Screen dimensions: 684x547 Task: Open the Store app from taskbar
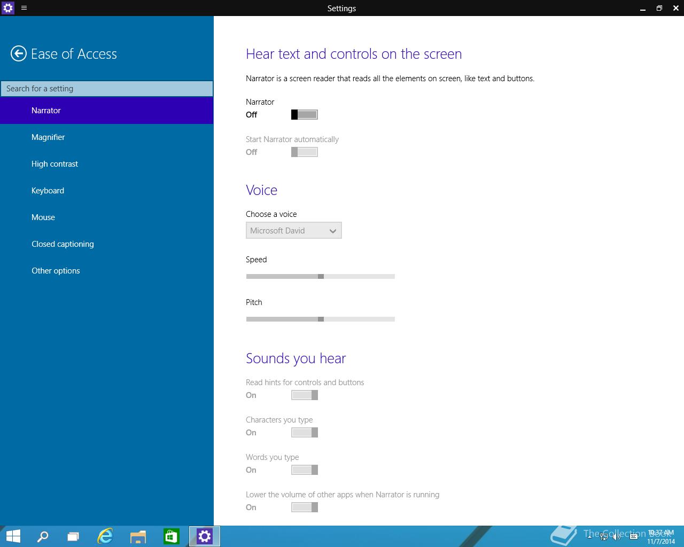171,536
